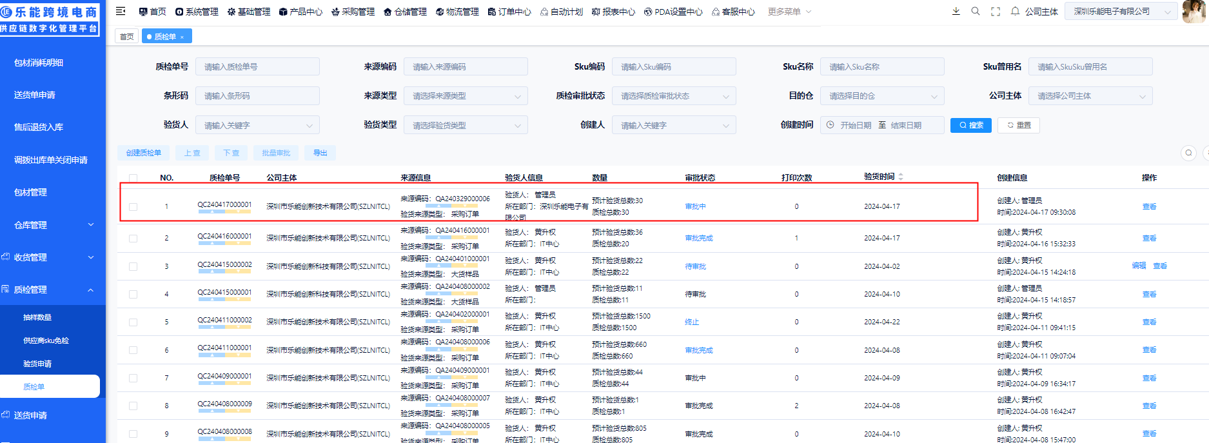Image resolution: width=1209 pixels, height=443 pixels.
Task: Open 物流管理 menu
Action: coord(458,12)
